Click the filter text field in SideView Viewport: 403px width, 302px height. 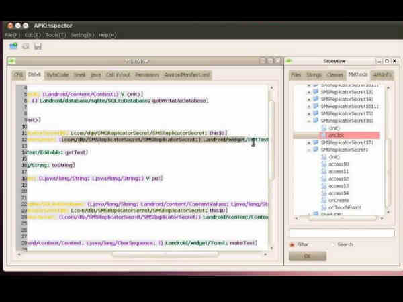pyautogui.click(x=342, y=233)
